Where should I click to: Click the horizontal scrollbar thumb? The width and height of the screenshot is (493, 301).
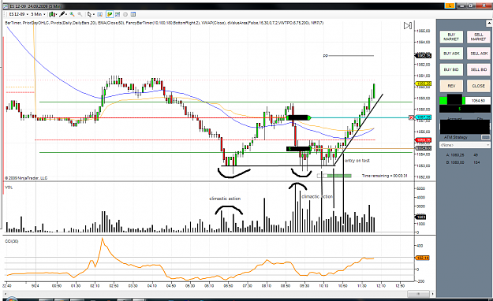tap(418, 294)
